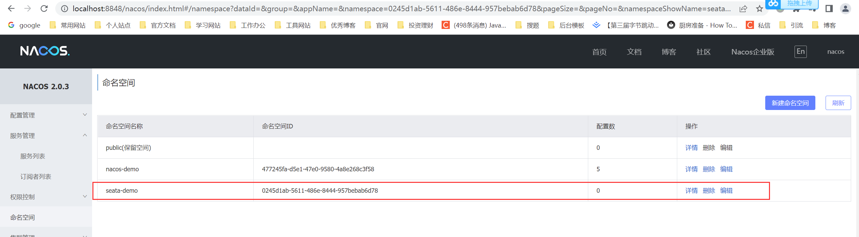The image size is (859, 237).
Task: Open 订阅者列表 in sidebar
Action: (36, 176)
